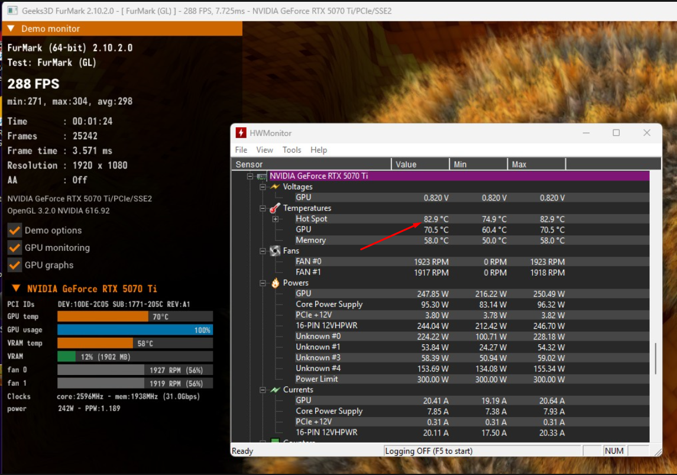Click the Currents wave icon
This screenshot has width=677, height=475.
point(275,389)
